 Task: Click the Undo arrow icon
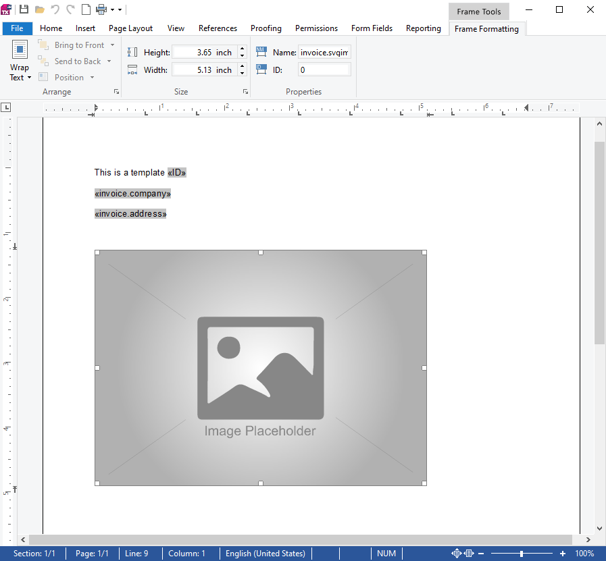coord(55,9)
